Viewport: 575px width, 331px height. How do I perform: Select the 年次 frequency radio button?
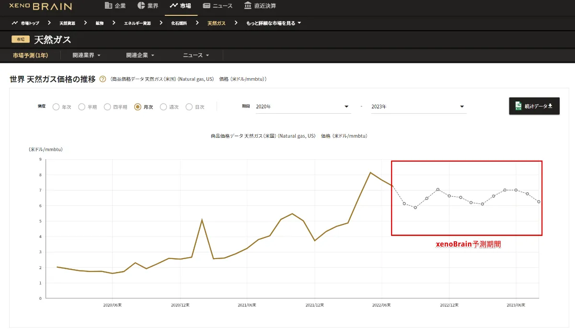(x=57, y=106)
